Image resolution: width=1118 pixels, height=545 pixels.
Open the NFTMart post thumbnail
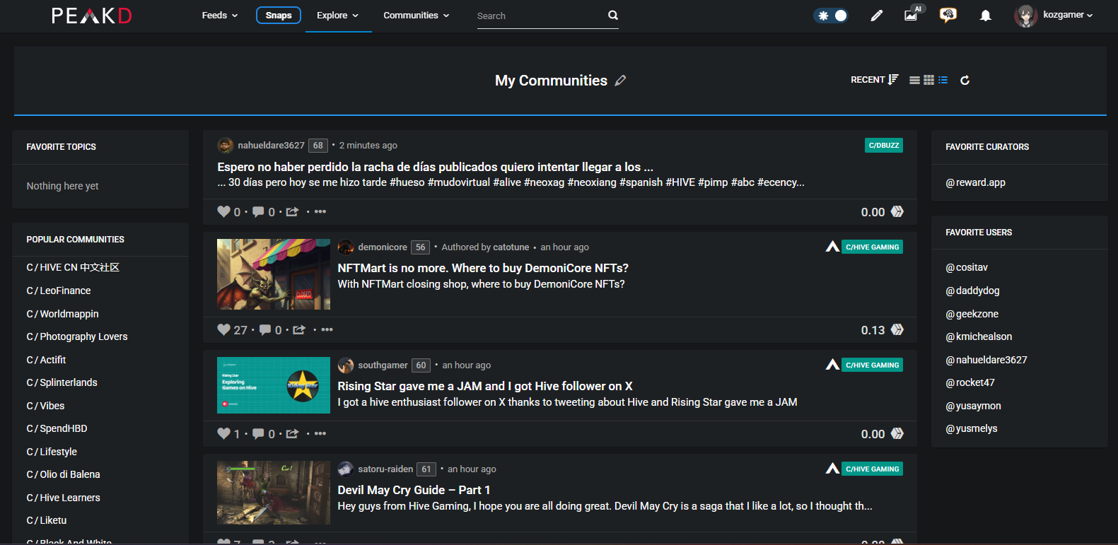pos(274,274)
